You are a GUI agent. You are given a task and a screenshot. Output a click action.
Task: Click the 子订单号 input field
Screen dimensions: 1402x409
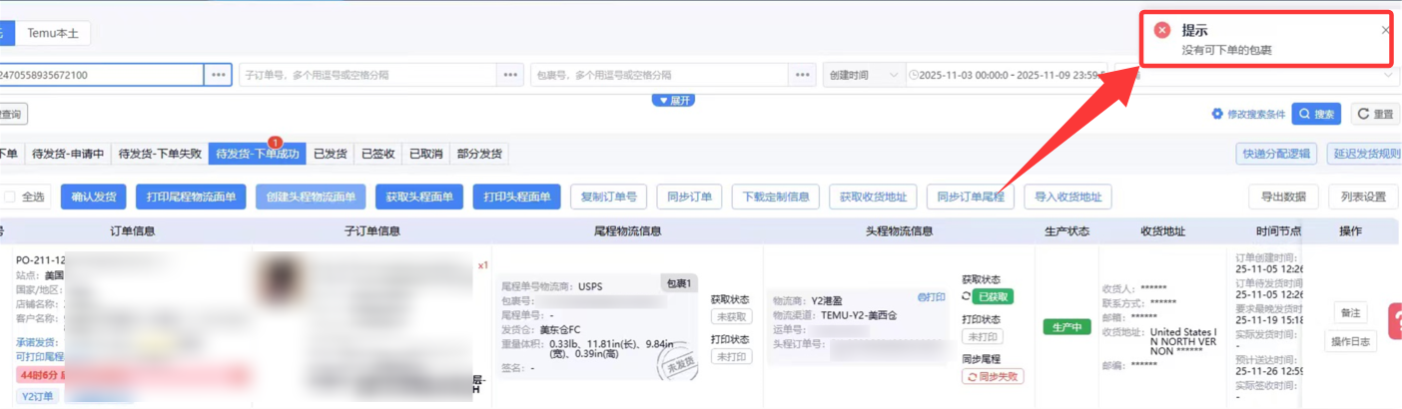coord(367,75)
